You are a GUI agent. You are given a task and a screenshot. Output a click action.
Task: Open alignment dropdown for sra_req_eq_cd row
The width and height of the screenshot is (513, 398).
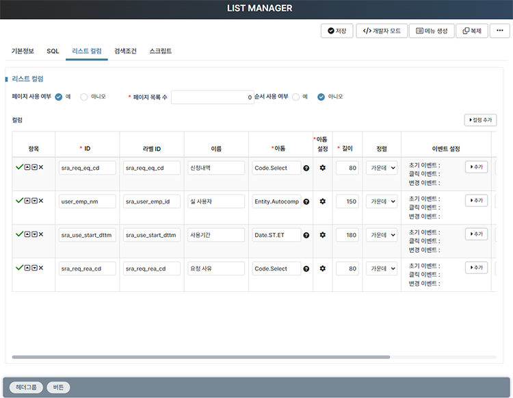[381, 168]
